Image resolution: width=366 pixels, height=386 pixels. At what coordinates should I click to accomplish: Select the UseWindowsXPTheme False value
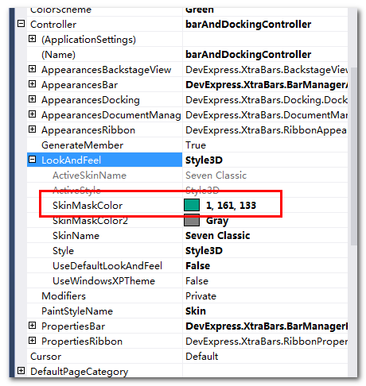click(x=197, y=280)
